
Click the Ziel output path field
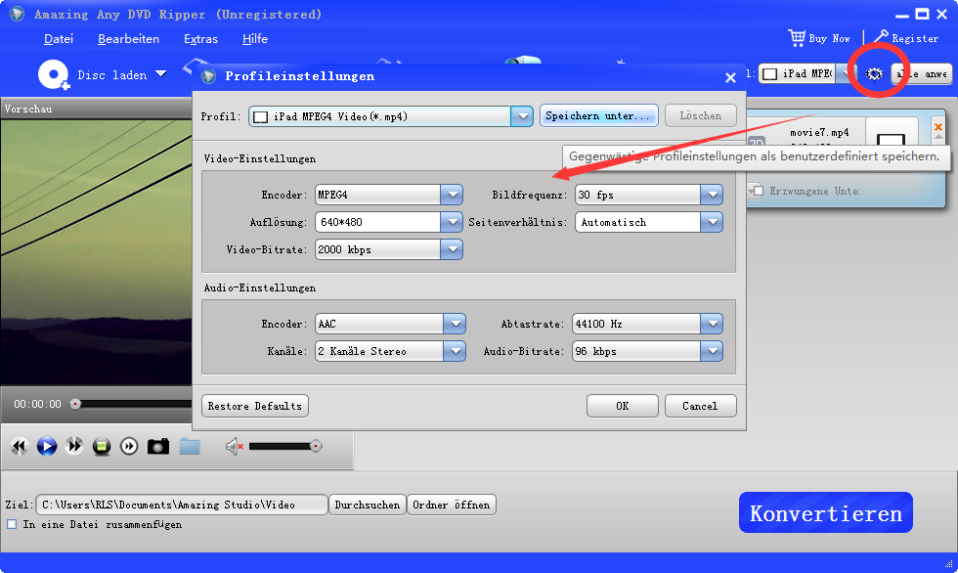click(x=182, y=505)
